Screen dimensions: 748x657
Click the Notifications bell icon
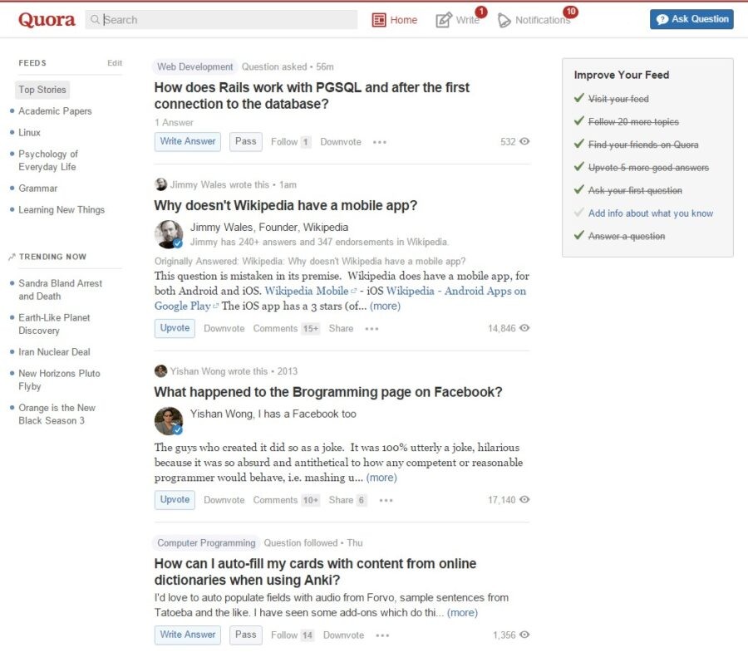pos(504,21)
